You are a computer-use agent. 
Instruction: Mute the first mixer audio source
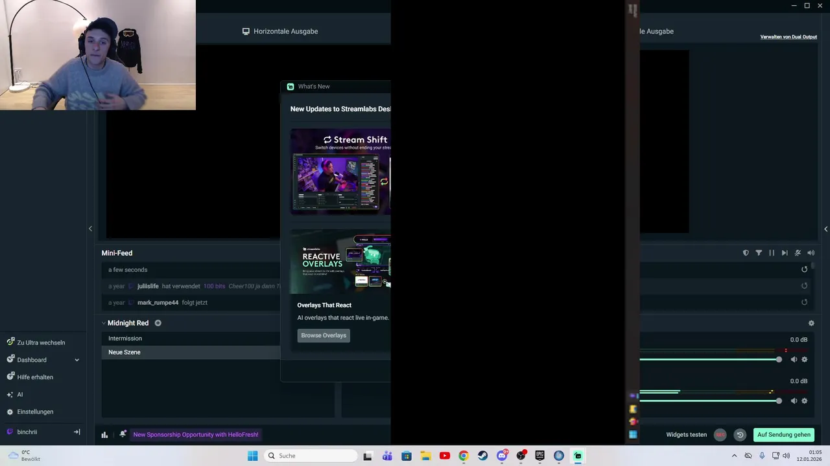pyautogui.click(x=794, y=359)
